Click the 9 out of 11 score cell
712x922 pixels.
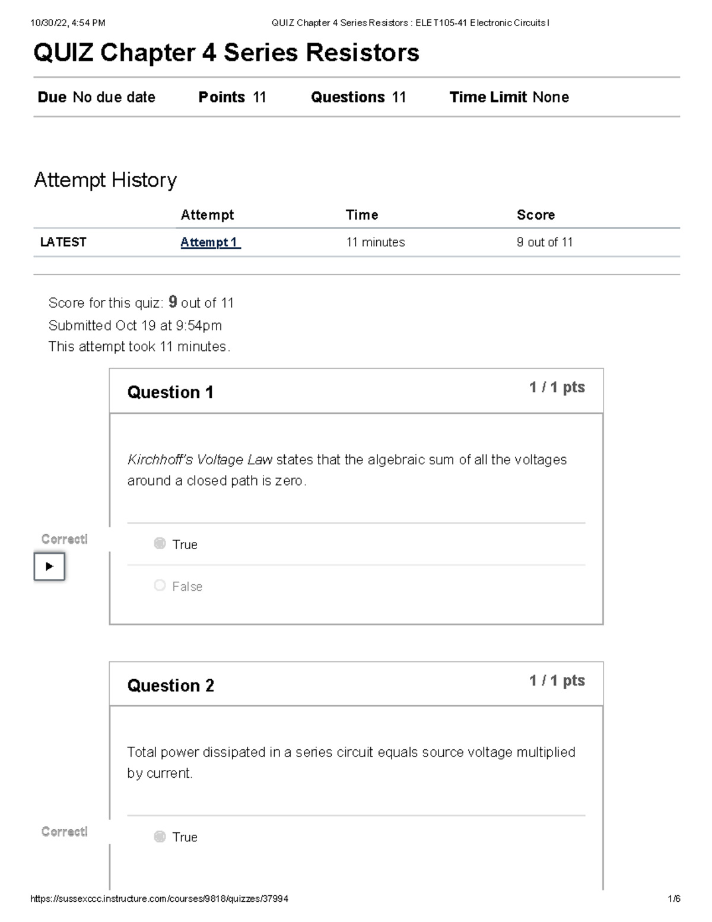pyautogui.click(x=545, y=242)
